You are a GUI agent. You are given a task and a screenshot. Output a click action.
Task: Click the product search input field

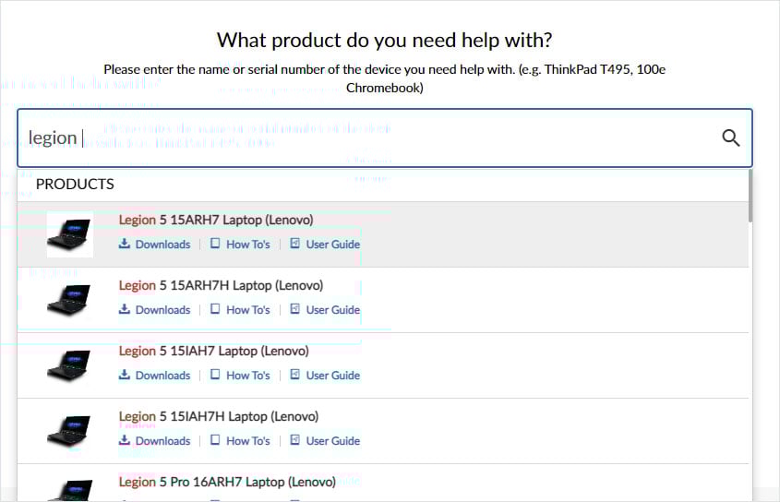[369, 138]
